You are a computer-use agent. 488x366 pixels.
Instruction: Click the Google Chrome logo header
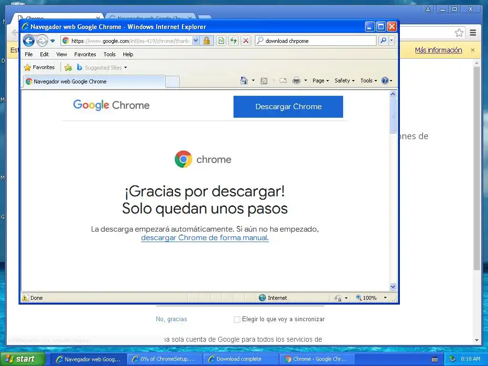pyautogui.click(x=111, y=105)
